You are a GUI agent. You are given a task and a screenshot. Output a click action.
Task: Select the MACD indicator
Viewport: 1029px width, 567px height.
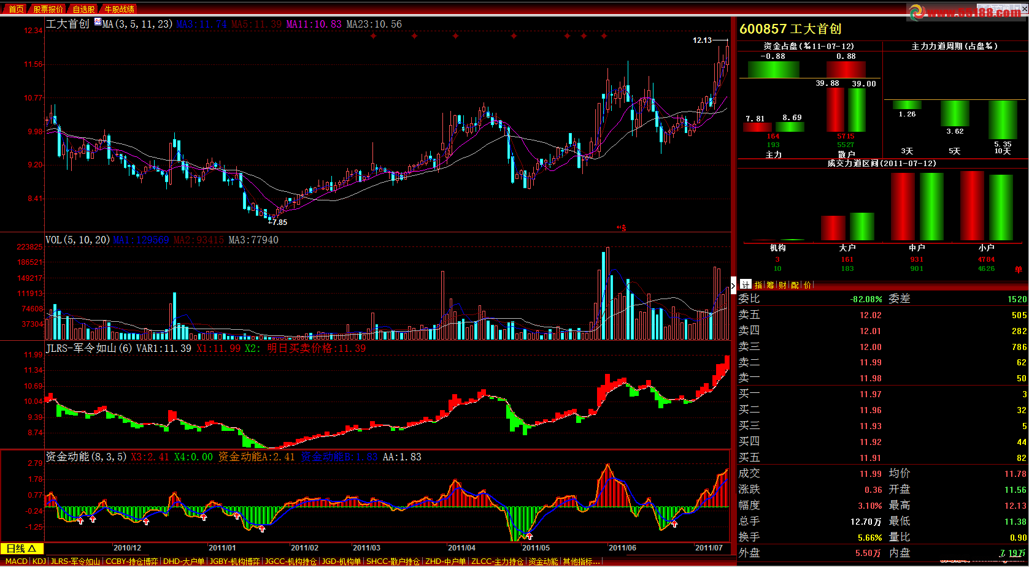coord(16,561)
